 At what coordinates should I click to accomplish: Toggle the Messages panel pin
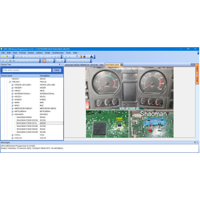(195, 142)
